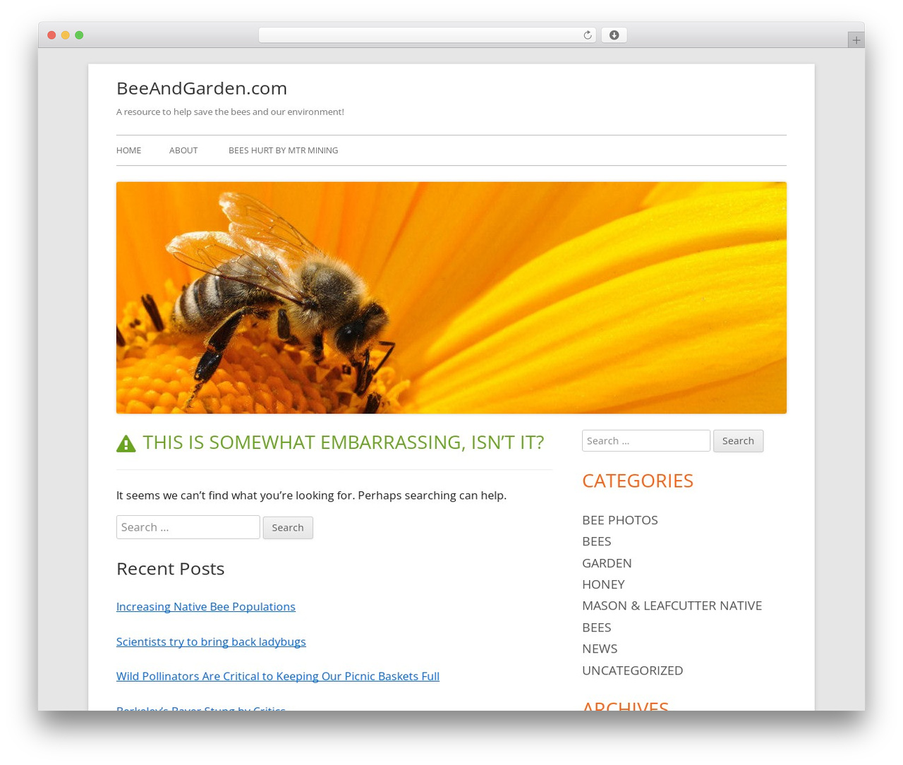Open the UNCATEGORIZED category
The image size is (903, 765).
click(632, 670)
